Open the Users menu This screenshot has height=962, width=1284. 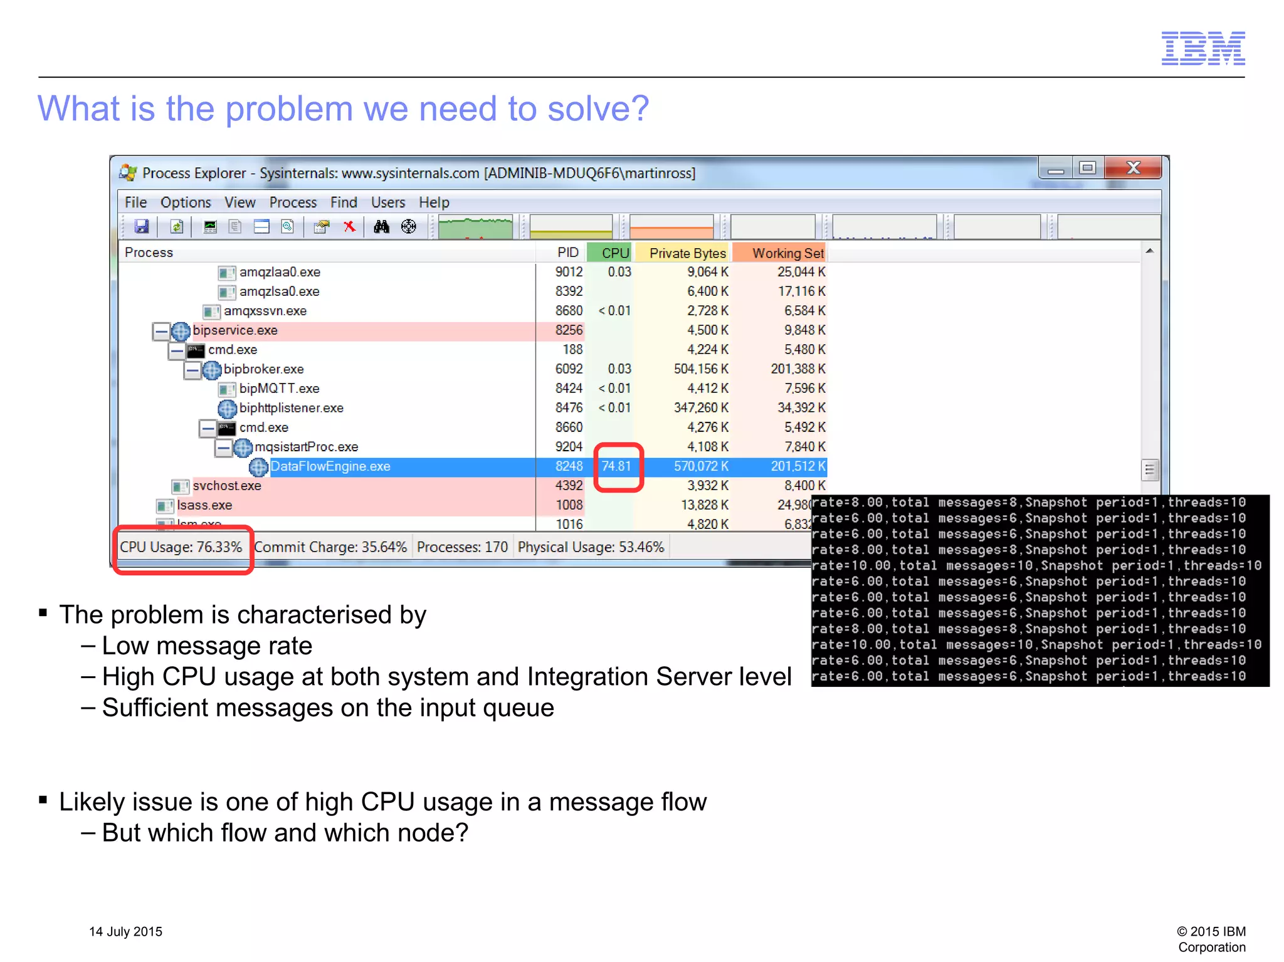(388, 202)
